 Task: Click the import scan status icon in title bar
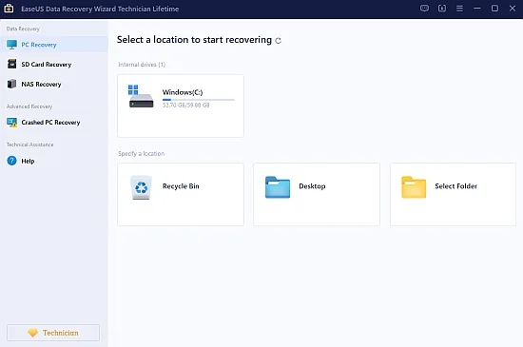tap(442, 9)
